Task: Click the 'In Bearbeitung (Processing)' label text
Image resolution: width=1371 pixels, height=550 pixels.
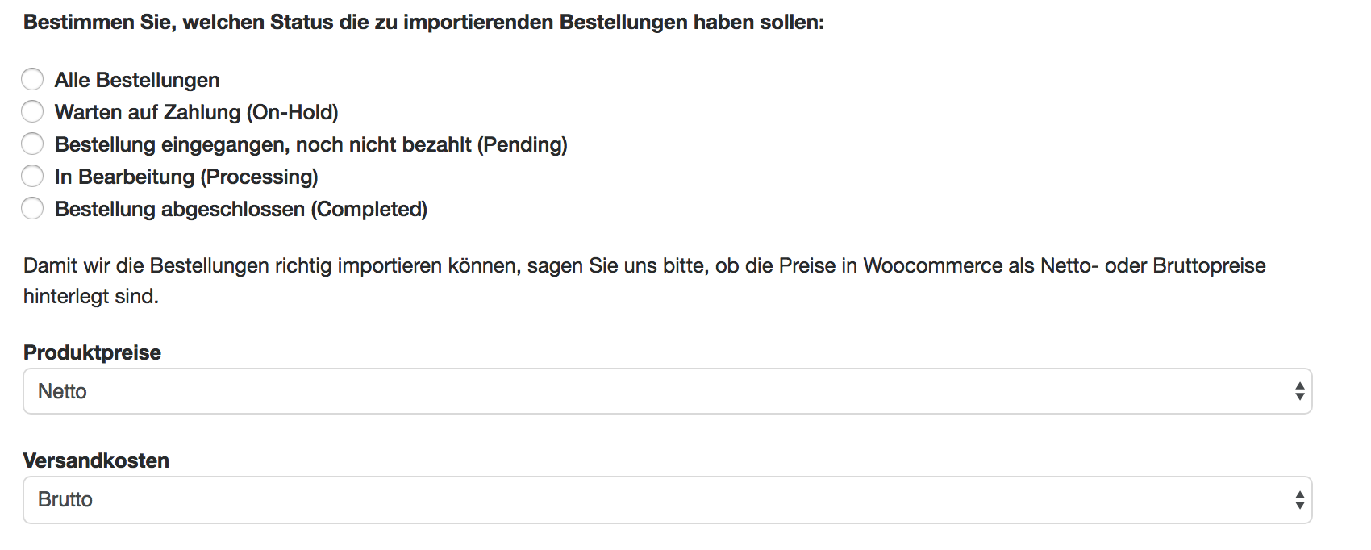Action: click(186, 177)
